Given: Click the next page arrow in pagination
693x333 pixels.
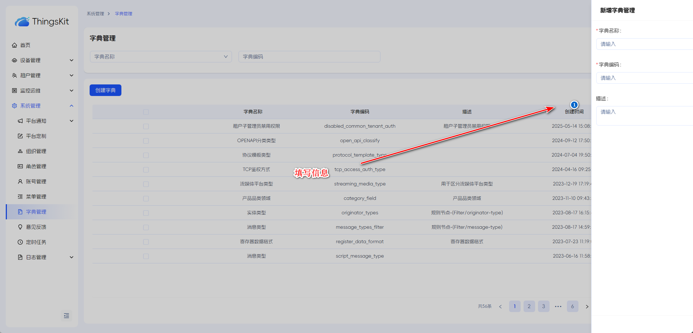Looking at the screenshot, I should [587, 306].
